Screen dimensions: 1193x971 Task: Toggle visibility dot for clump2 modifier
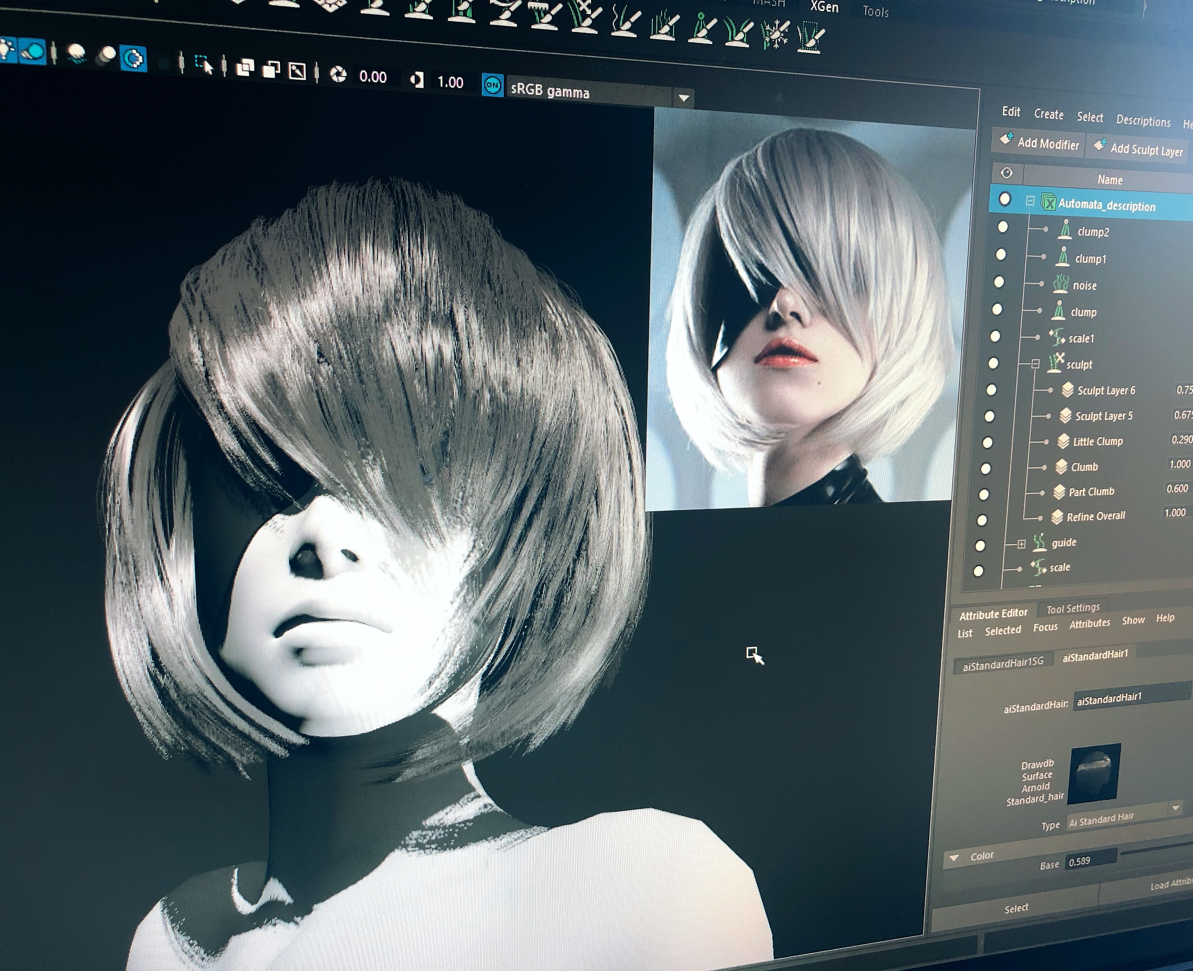tap(1003, 226)
